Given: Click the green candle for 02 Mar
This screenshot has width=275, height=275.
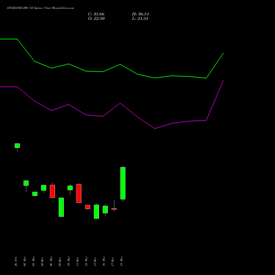Looking at the screenshot, I should (x=26, y=183).
